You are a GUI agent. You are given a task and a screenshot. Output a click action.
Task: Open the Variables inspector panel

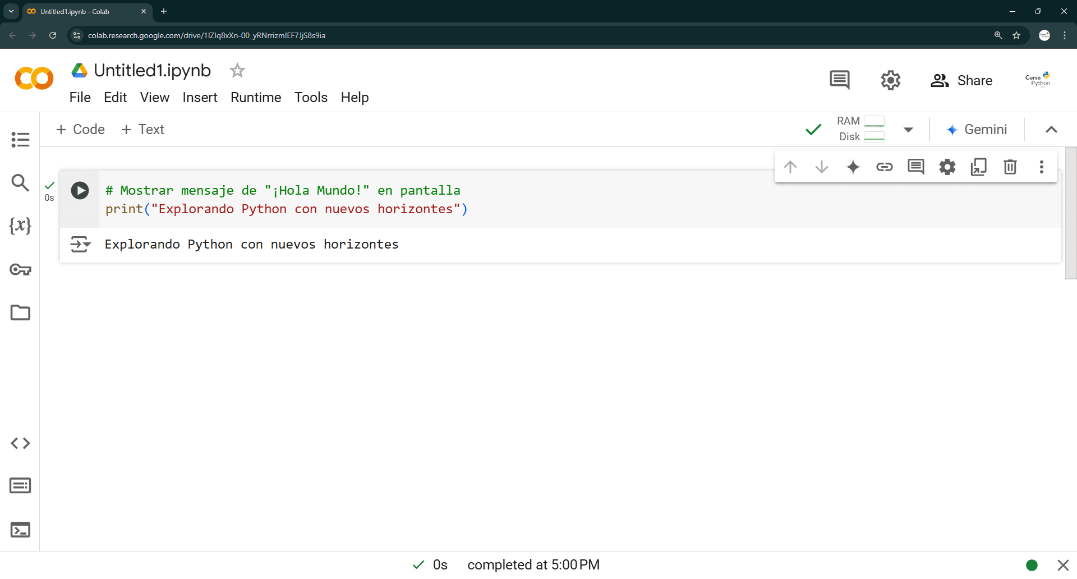(20, 226)
